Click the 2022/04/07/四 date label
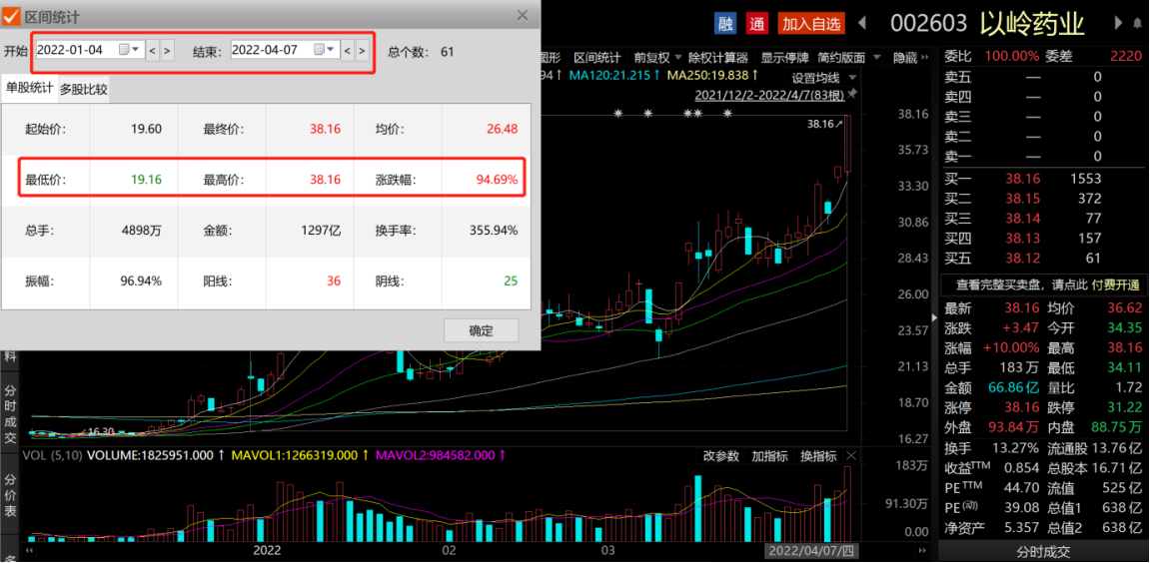 tap(810, 551)
